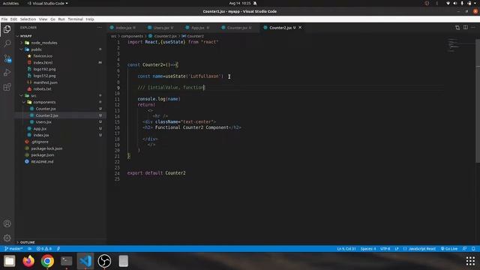This screenshot has height=270, width=480.
Task: Open Users.jsx in the explorer
Action: pyautogui.click(x=43, y=121)
